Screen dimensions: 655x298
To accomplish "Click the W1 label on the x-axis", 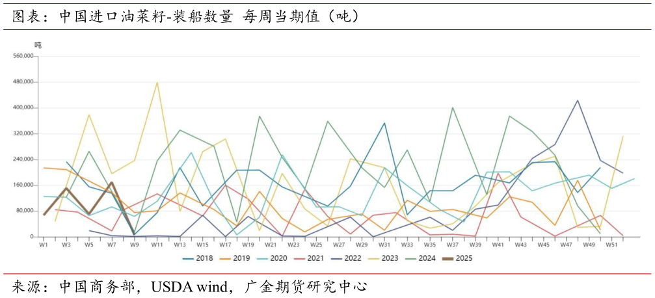I will [x=44, y=245].
